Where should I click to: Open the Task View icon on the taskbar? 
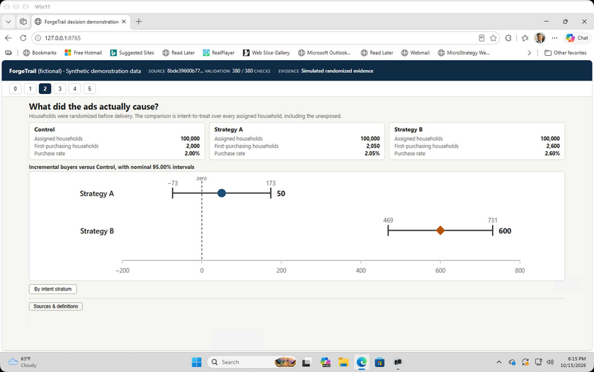pyautogui.click(x=307, y=362)
